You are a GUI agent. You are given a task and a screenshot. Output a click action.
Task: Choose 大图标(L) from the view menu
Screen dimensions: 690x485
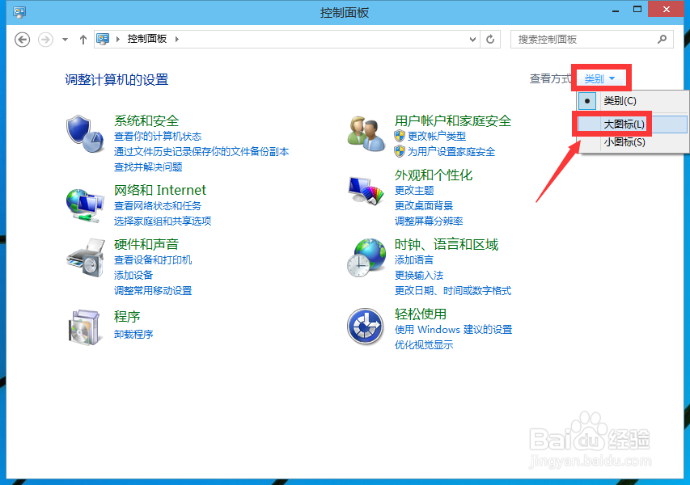[x=632, y=124]
